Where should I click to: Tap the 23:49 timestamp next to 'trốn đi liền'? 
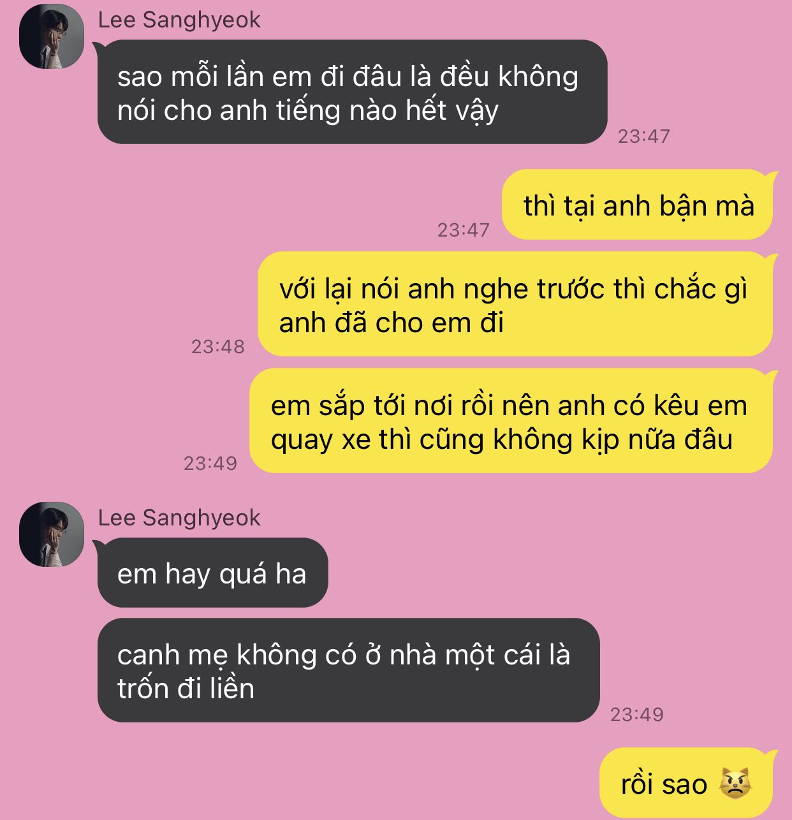(637, 714)
